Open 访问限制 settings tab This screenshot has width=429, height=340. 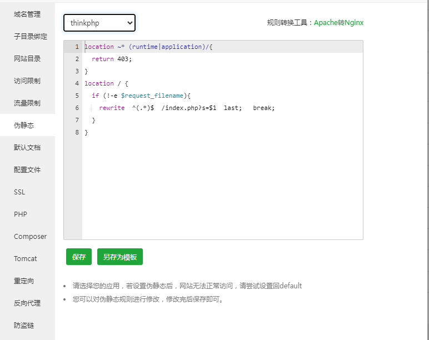27,81
